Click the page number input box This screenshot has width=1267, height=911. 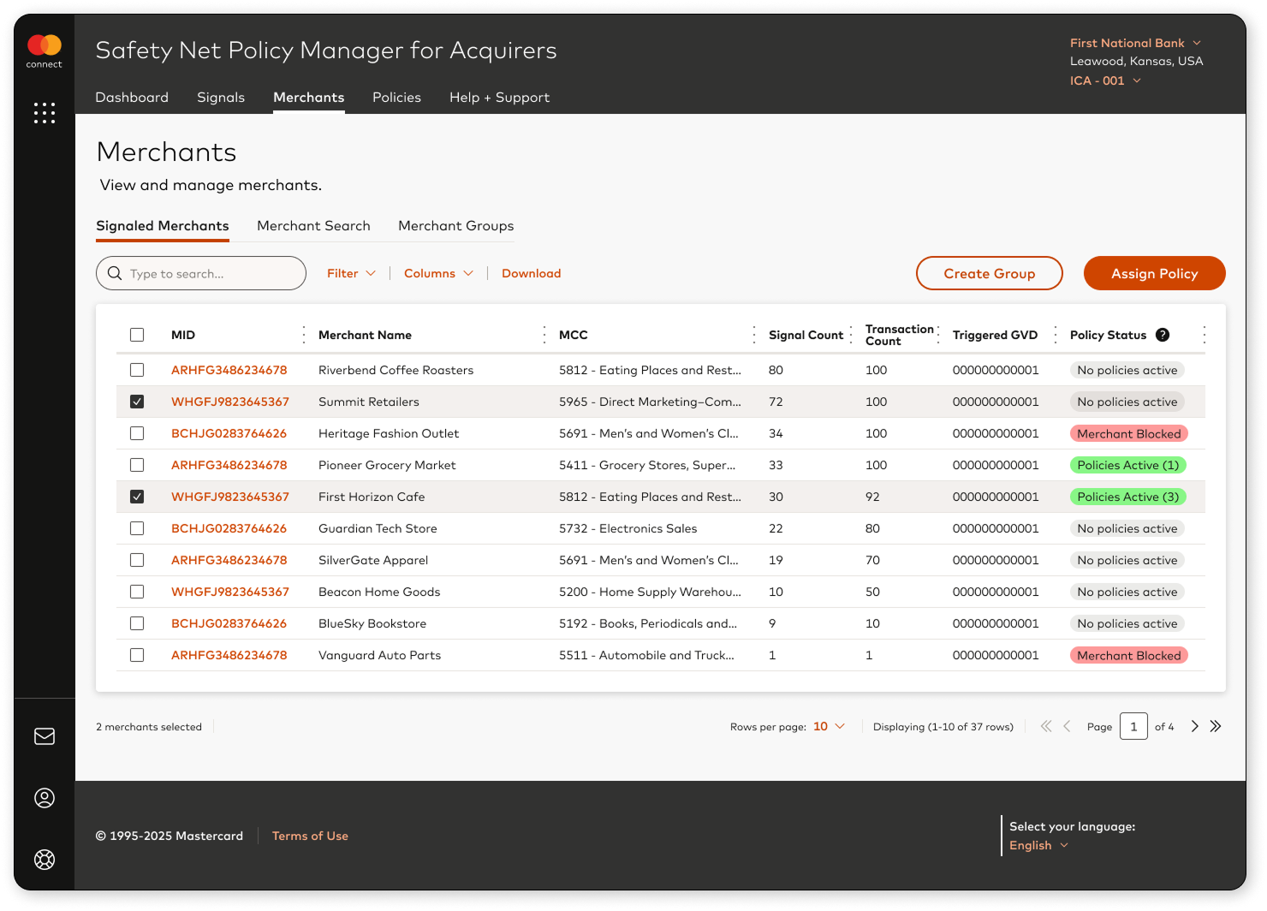(x=1133, y=726)
